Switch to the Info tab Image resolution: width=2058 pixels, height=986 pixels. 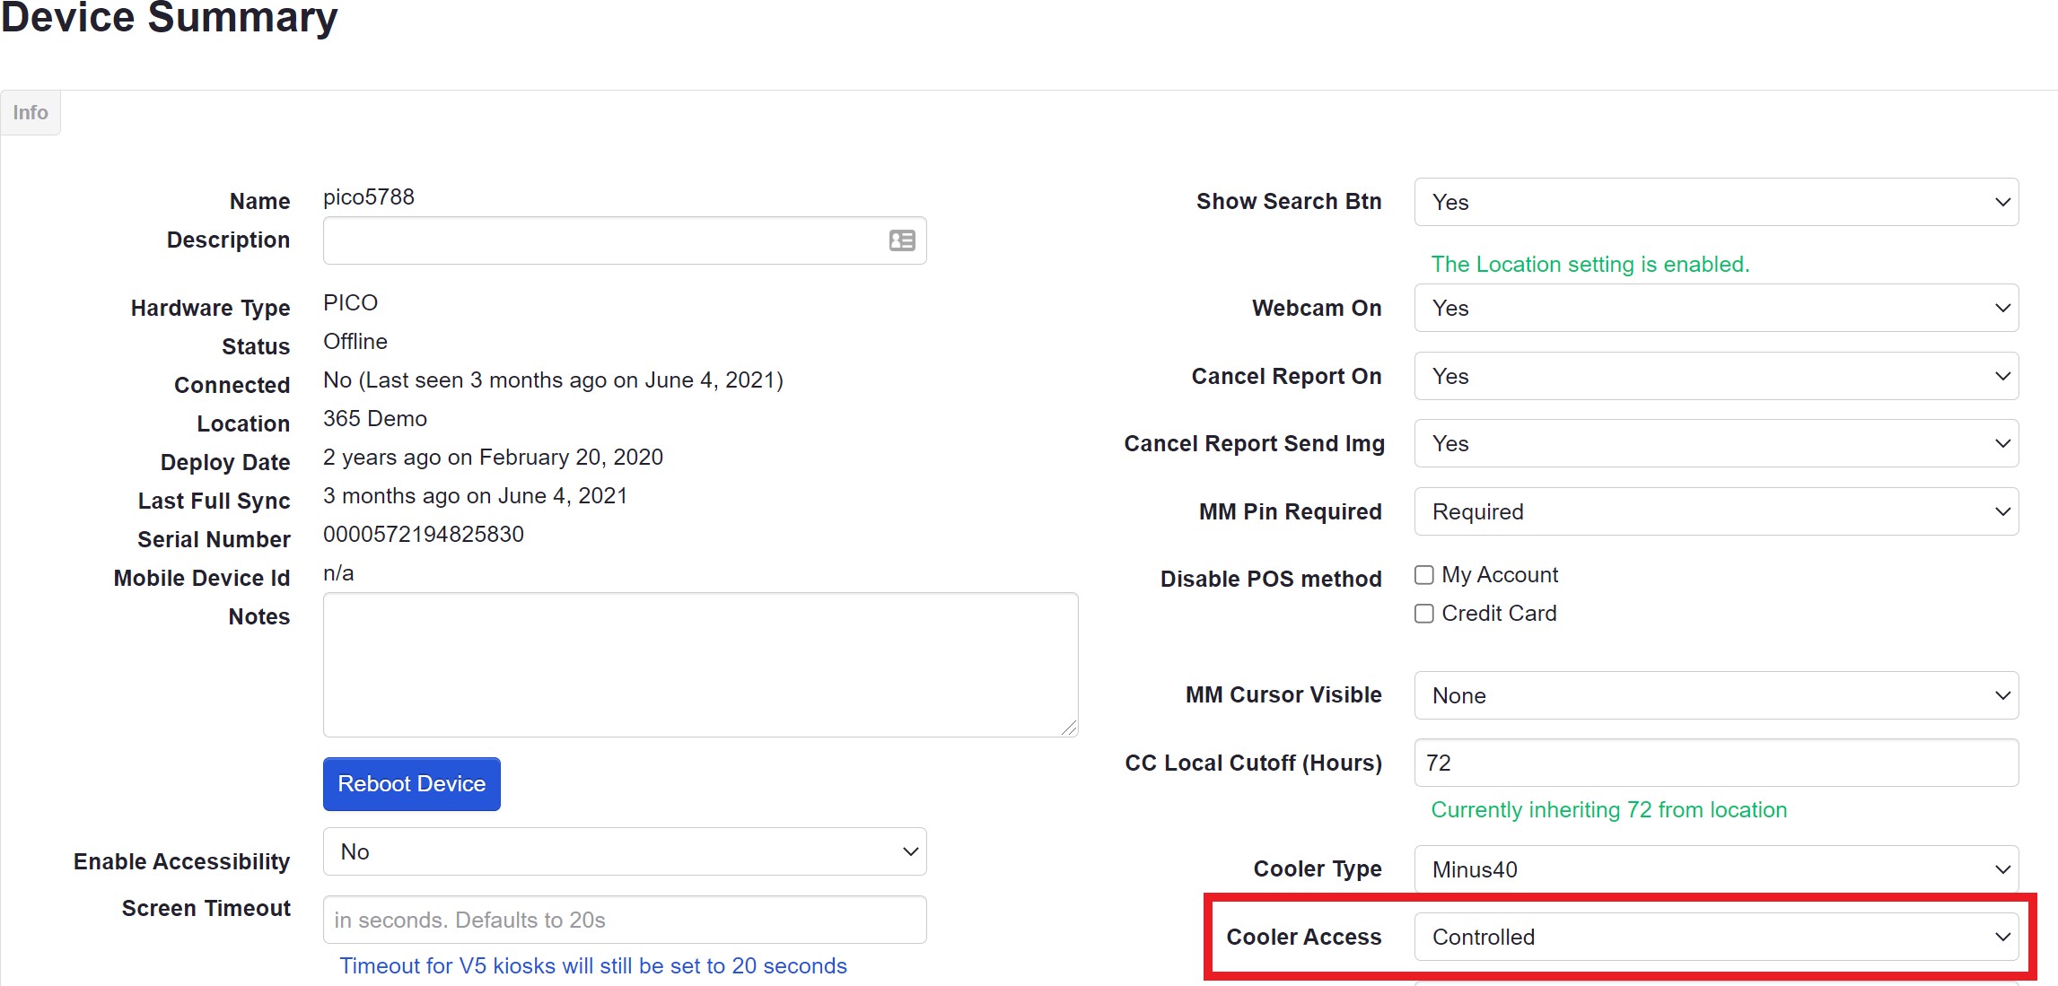(x=31, y=113)
